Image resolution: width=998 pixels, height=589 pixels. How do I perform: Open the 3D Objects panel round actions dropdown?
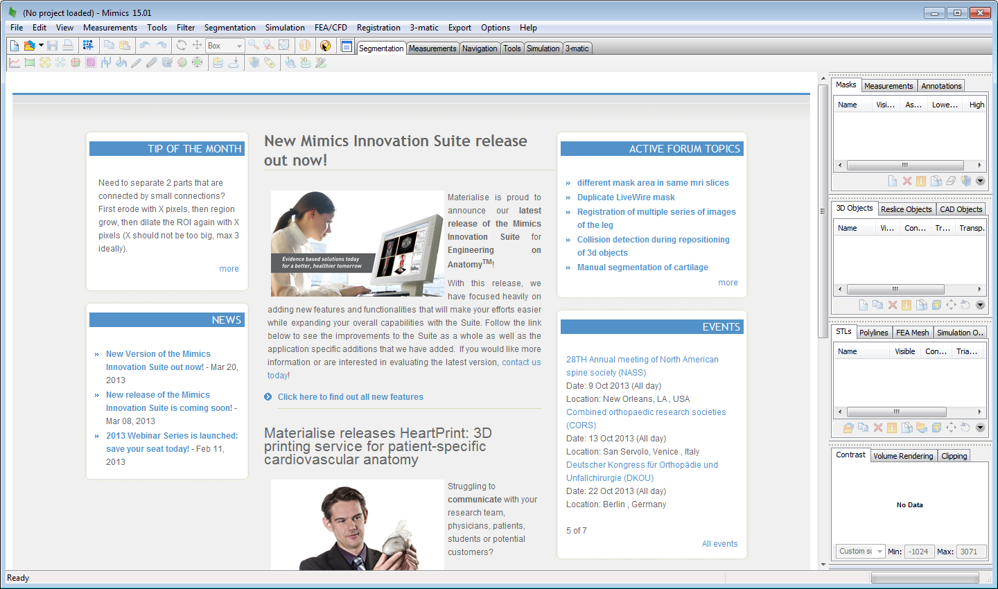point(980,305)
